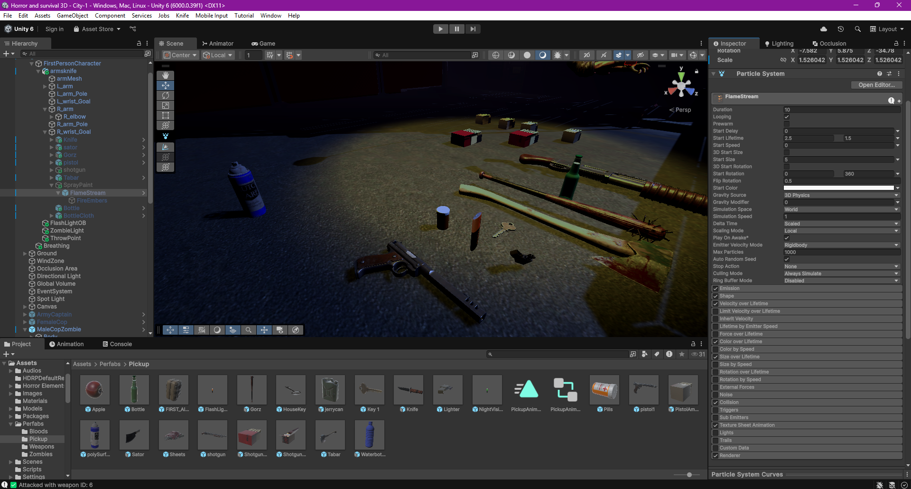Open Unity cloud services icon

pos(824,29)
